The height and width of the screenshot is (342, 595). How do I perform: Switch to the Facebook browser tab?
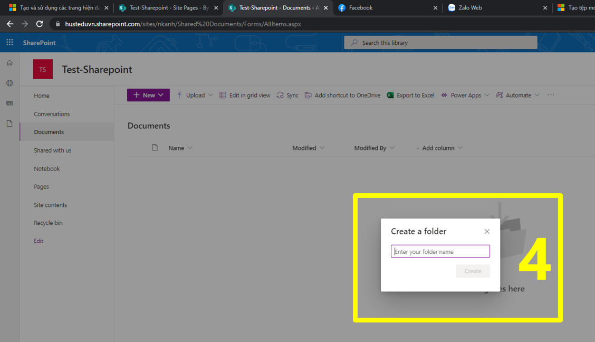coord(361,8)
